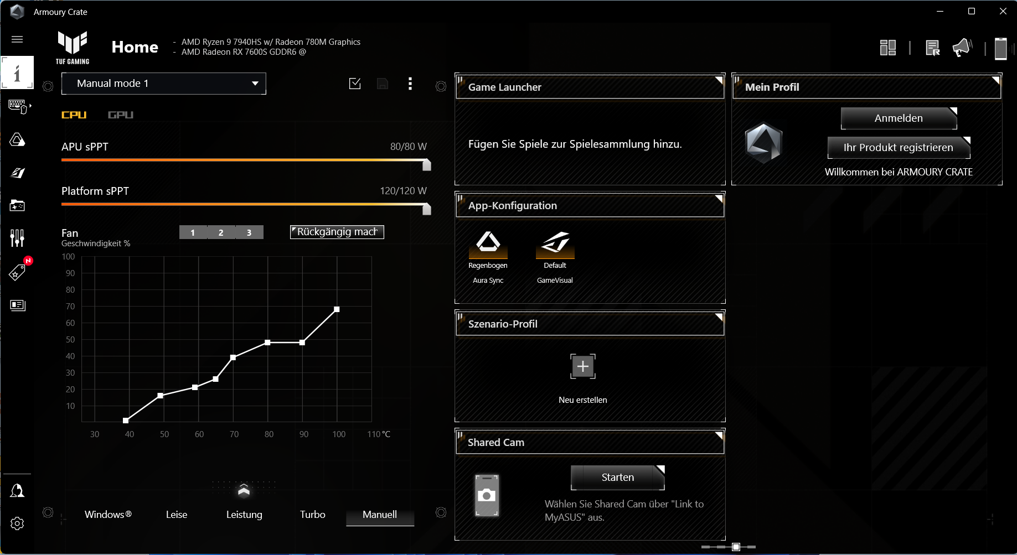Open the update list document icon
This screenshot has height=555, width=1017.
[x=933, y=48]
